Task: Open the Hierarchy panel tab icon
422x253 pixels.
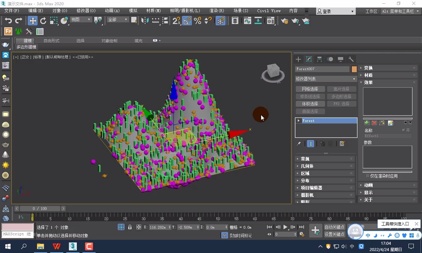Action: [319, 59]
